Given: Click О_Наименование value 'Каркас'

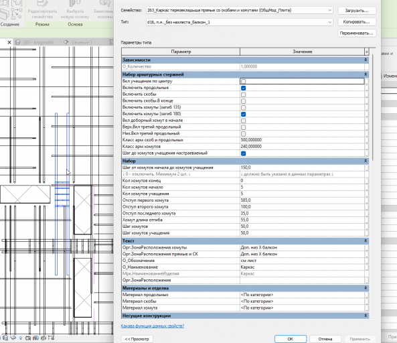Looking at the screenshot, I should click(x=302, y=267).
